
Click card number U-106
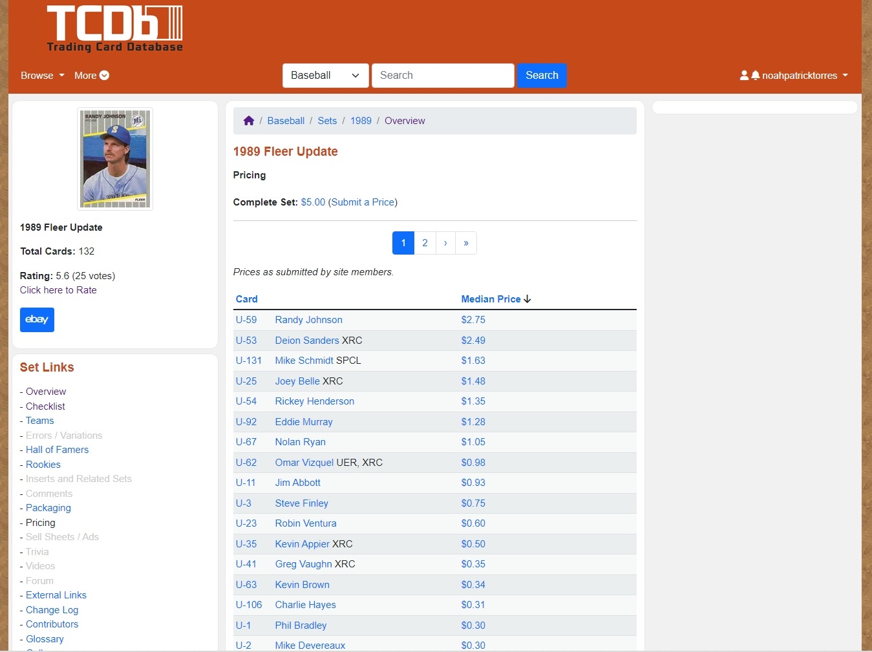[249, 605]
